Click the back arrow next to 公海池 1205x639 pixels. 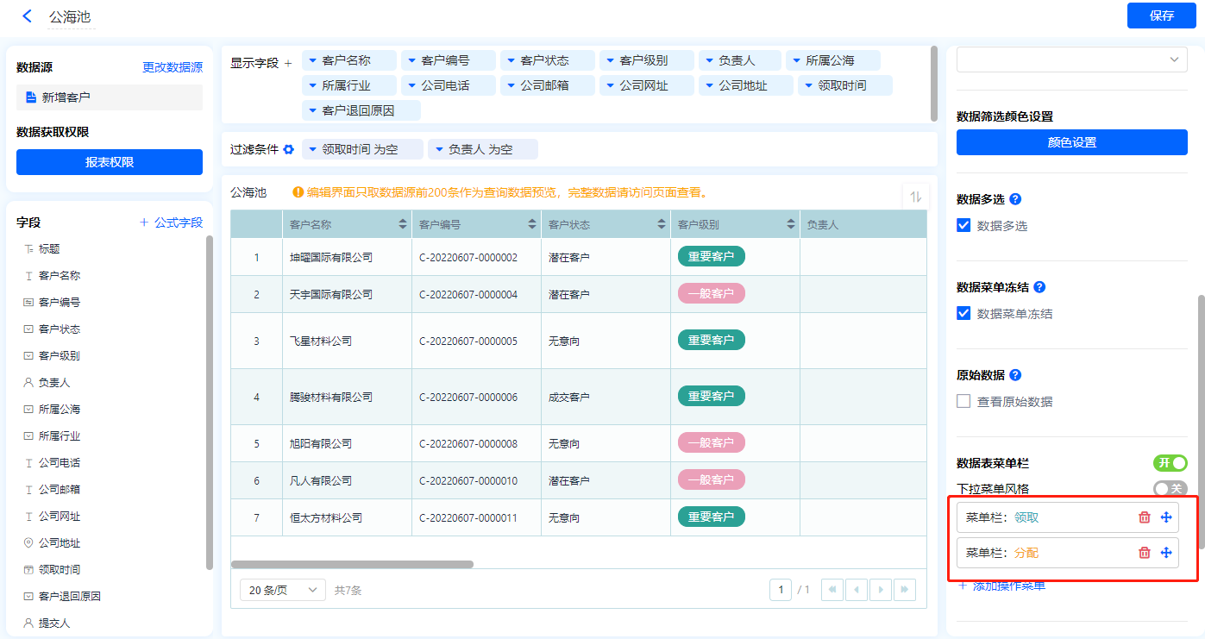[x=27, y=16]
